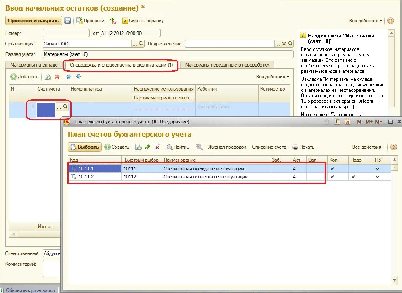The image size is (402, 293).
Task: Click the scroll down arrow in accounts list
Action: pos(394,280)
